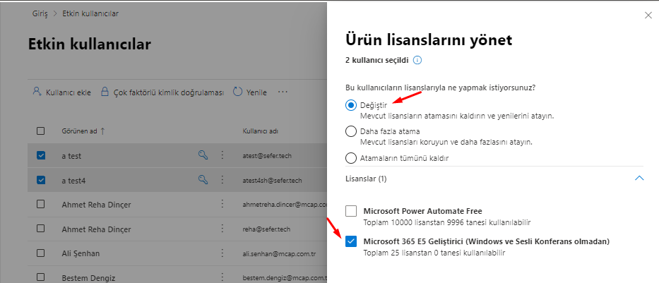Open the three-dot menu for Ali Şenhan
Screen dimensions: 659x283
(x=222, y=253)
